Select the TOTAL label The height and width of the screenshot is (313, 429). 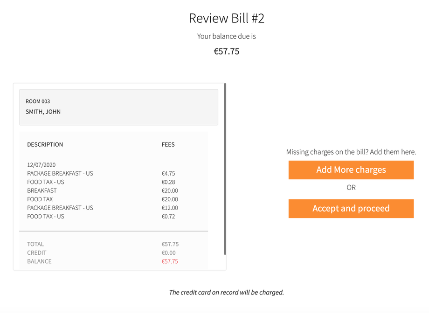click(x=35, y=244)
